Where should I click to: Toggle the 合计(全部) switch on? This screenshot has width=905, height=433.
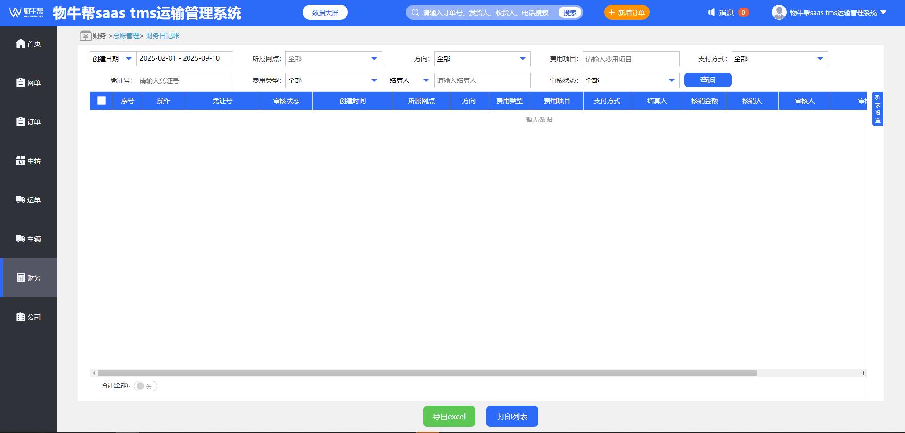[145, 386]
